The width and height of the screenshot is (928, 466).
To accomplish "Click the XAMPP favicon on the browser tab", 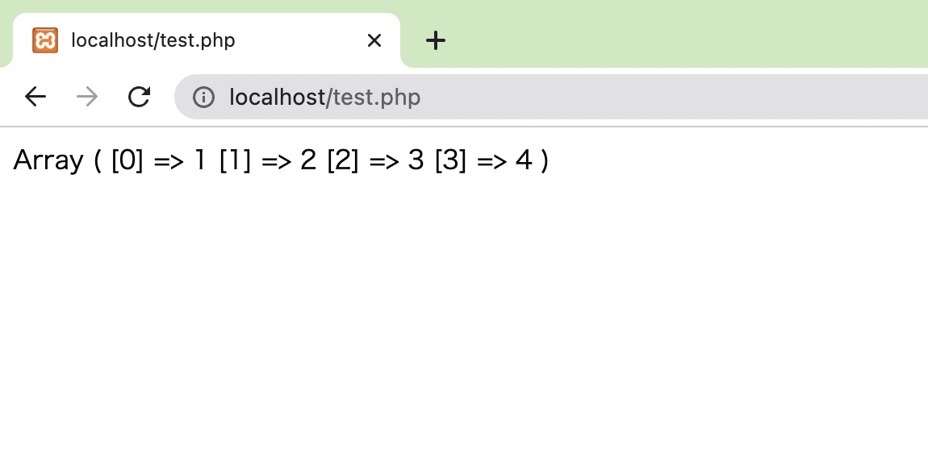I will coord(45,40).
